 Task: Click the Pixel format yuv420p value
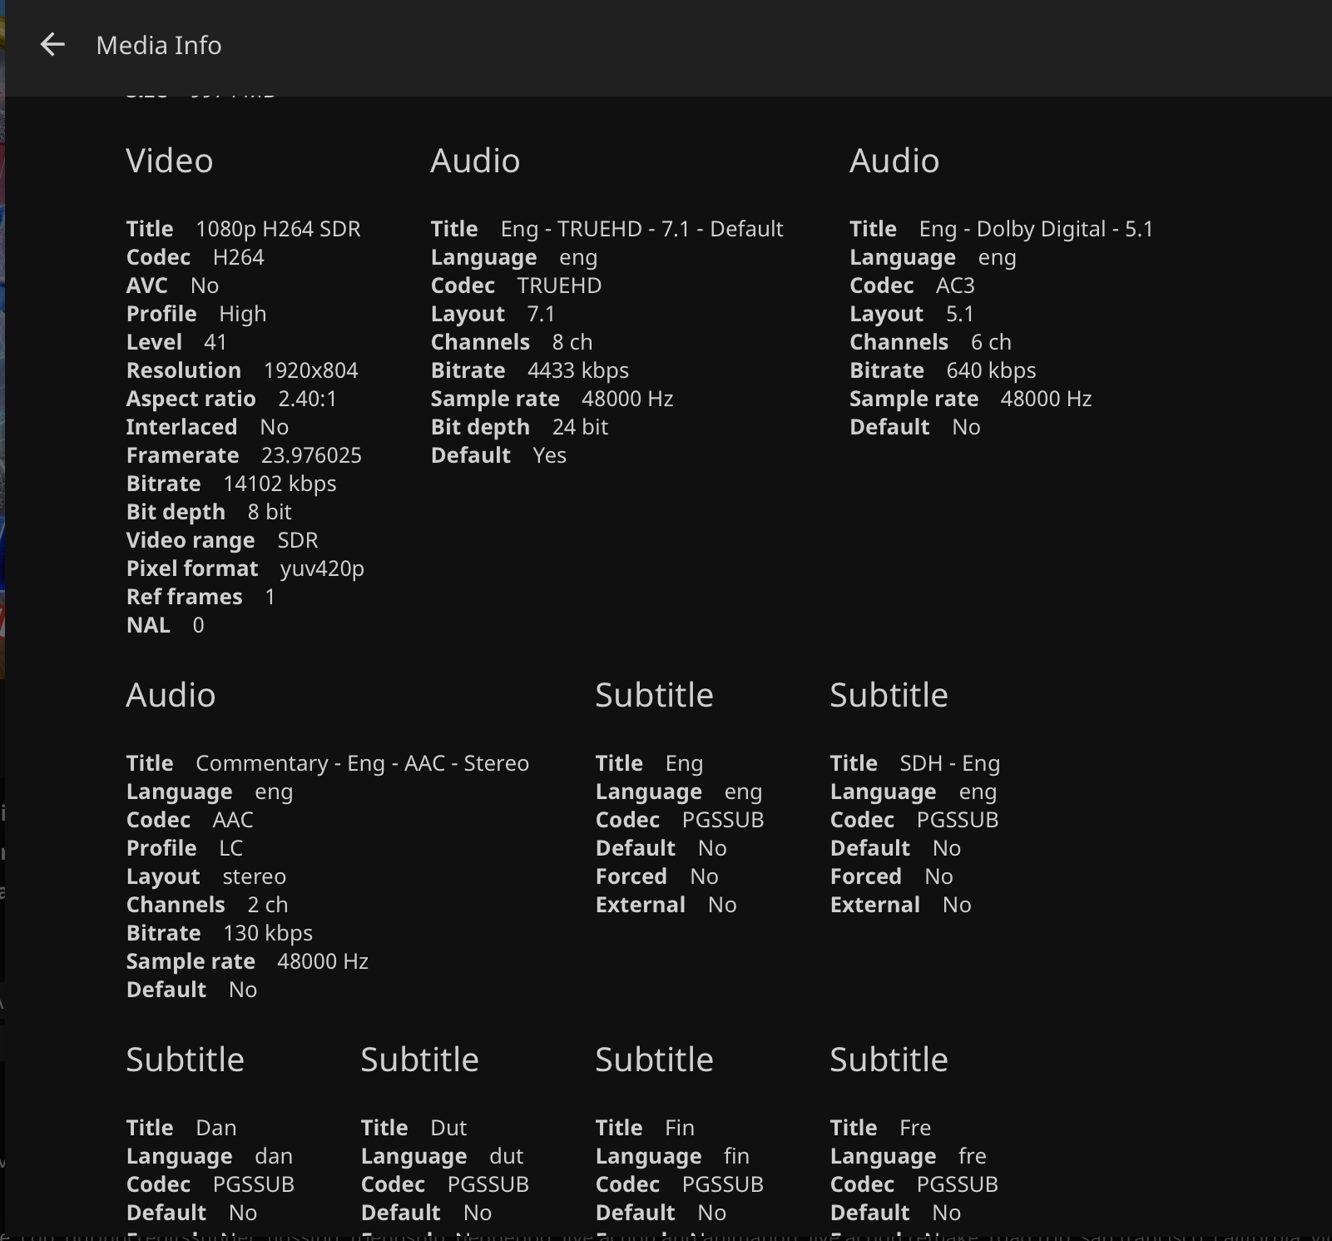pos(320,568)
